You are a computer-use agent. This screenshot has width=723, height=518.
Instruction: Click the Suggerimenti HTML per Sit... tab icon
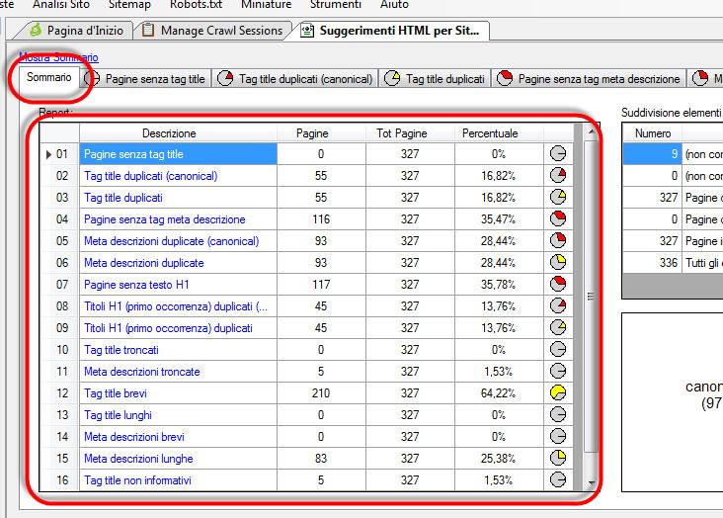pos(307,31)
